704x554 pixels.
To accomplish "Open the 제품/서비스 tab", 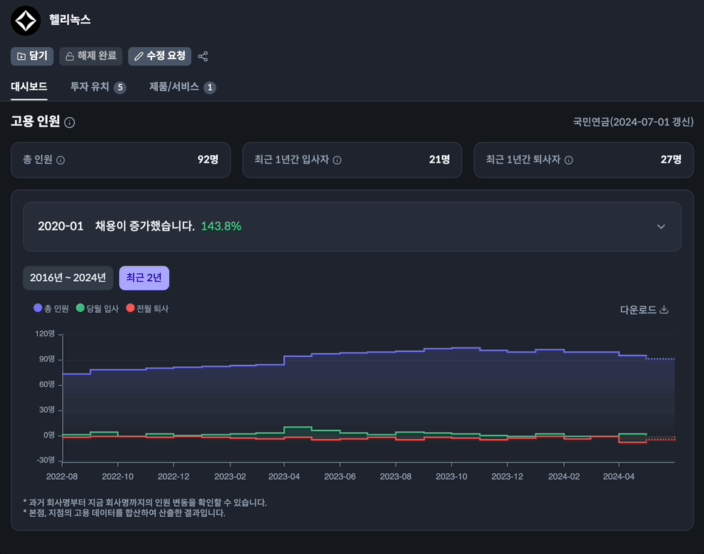I will click(182, 87).
